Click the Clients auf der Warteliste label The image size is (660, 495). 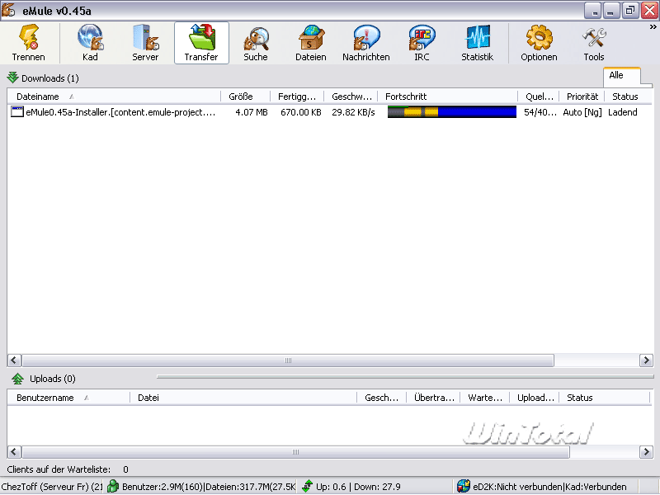(x=59, y=469)
